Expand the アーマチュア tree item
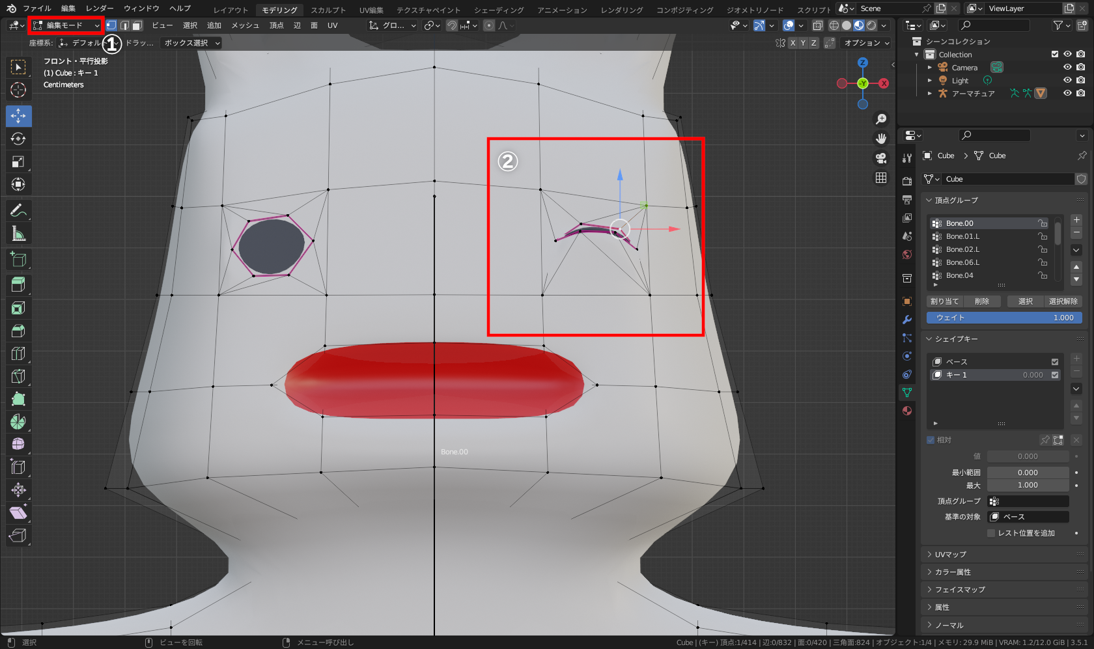The image size is (1094, 649). tap(930, 94)
